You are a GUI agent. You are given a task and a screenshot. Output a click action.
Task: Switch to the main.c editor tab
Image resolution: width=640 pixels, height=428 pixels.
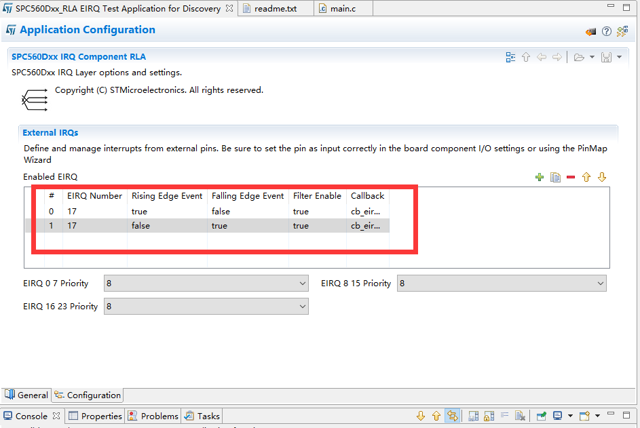click(343, 8)
